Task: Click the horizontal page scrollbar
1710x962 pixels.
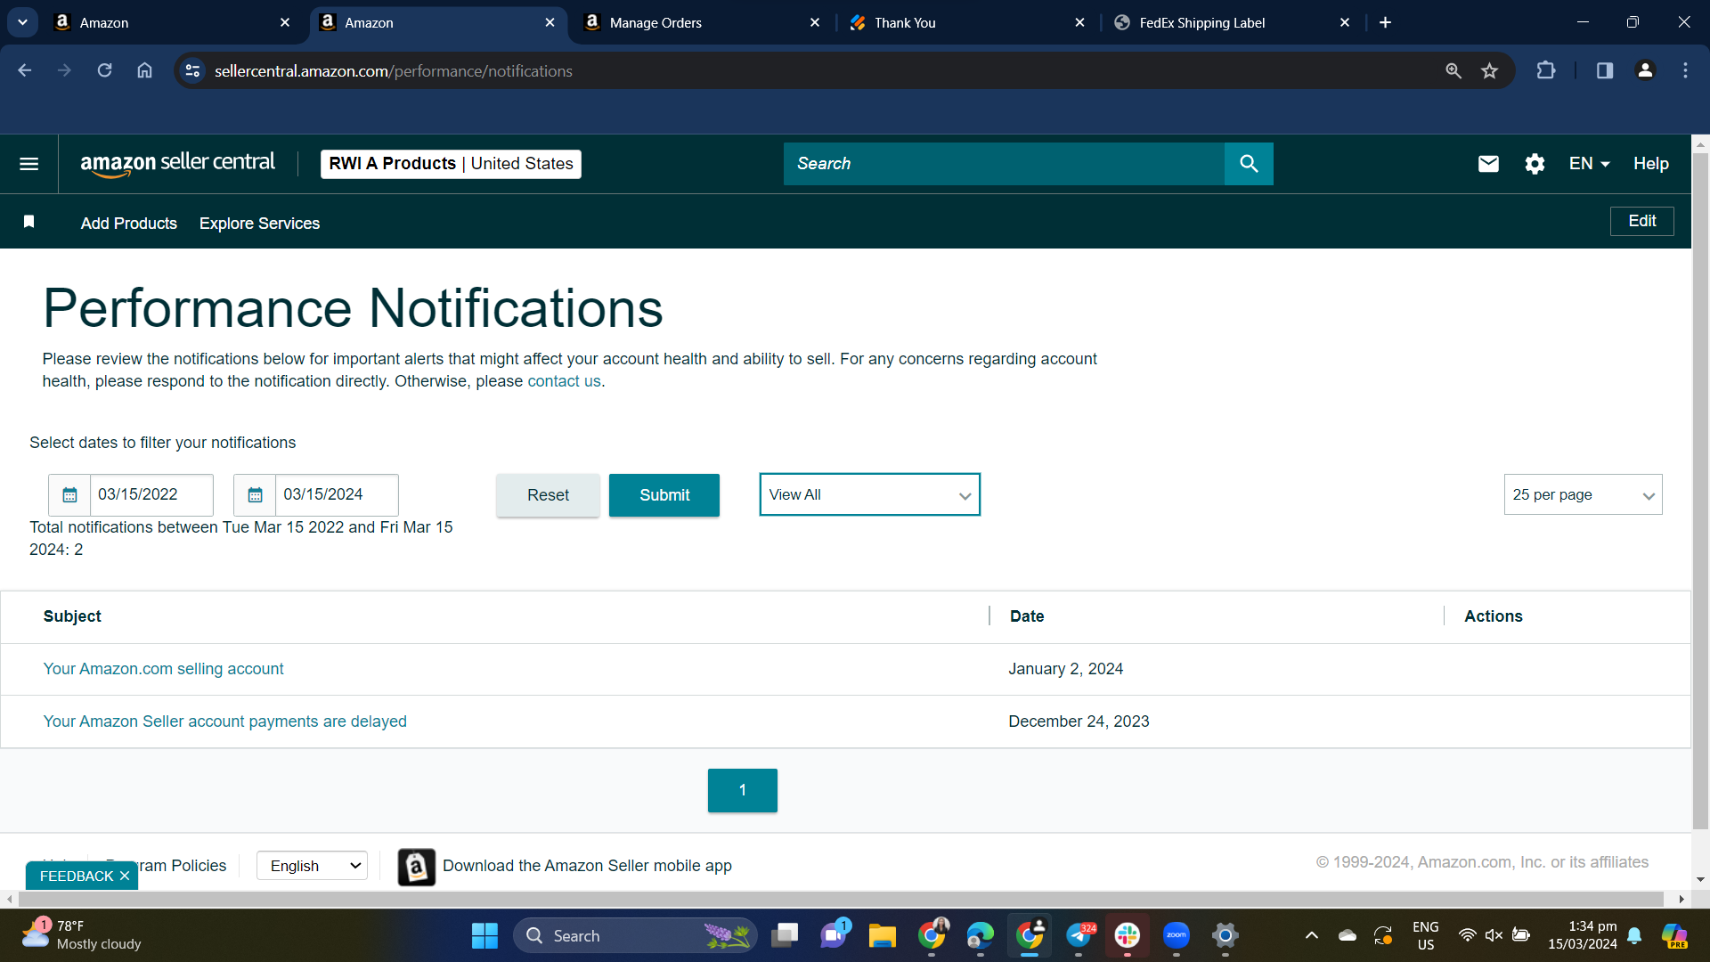Action: point(840,899)
